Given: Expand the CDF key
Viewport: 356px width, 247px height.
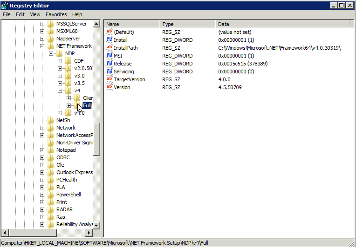Looking at the screenshot, I should click(60, 61).
